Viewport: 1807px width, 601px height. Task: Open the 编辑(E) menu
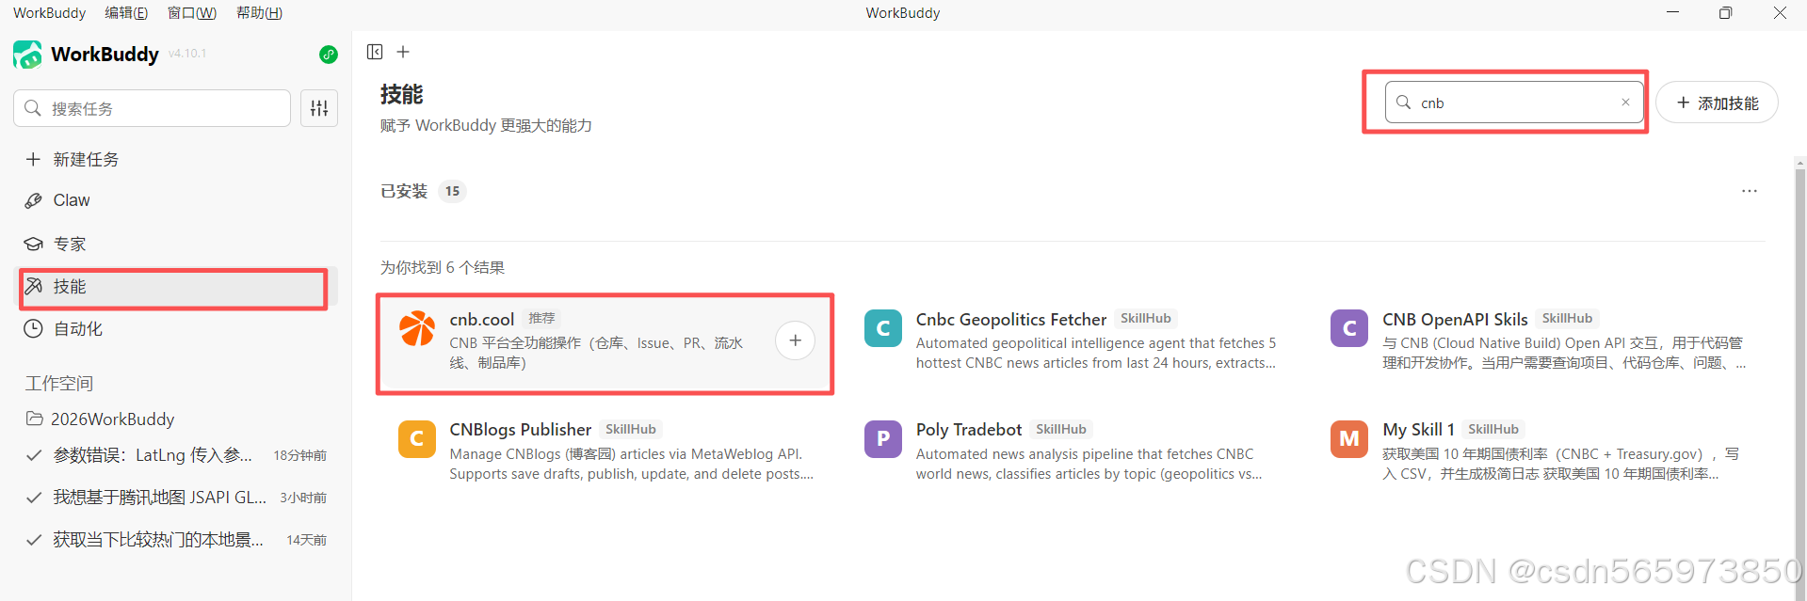126,13
